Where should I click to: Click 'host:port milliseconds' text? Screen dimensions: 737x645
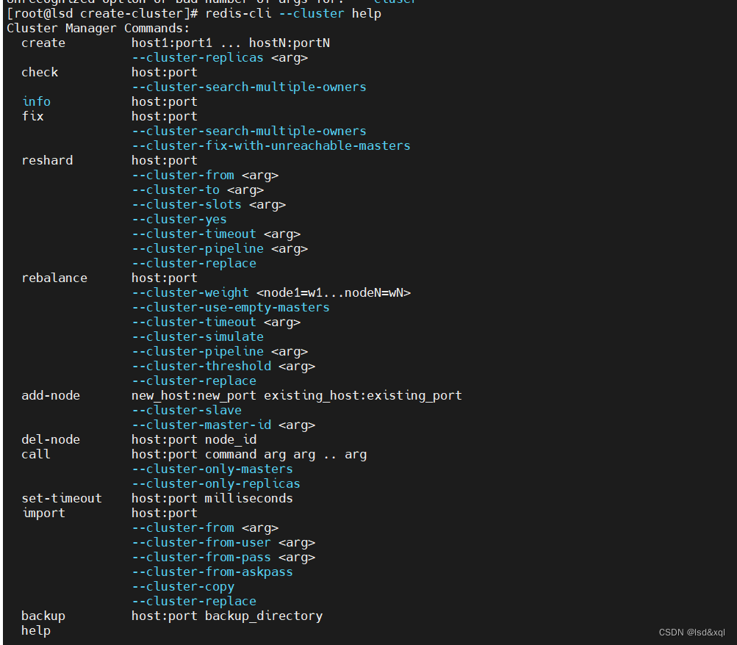212,498
